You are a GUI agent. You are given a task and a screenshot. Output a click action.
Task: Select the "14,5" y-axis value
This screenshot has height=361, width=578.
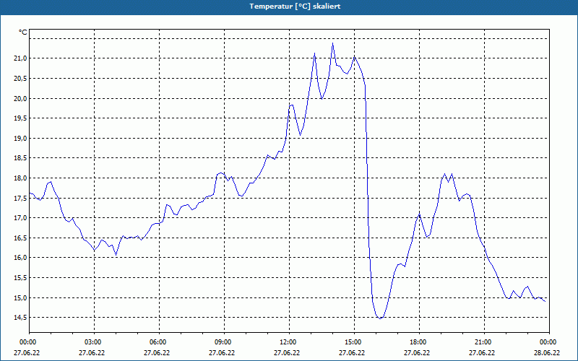point(21,318)
